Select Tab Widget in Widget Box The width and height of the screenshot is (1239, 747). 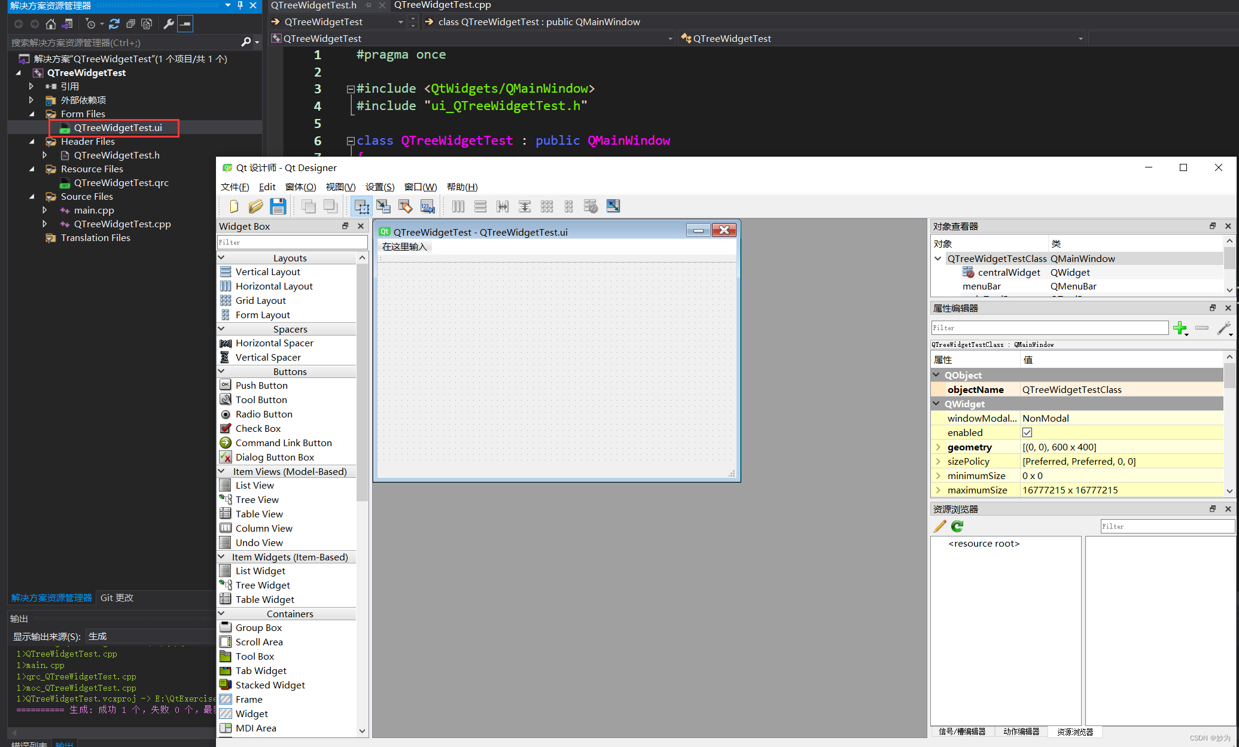pos(261,670)
